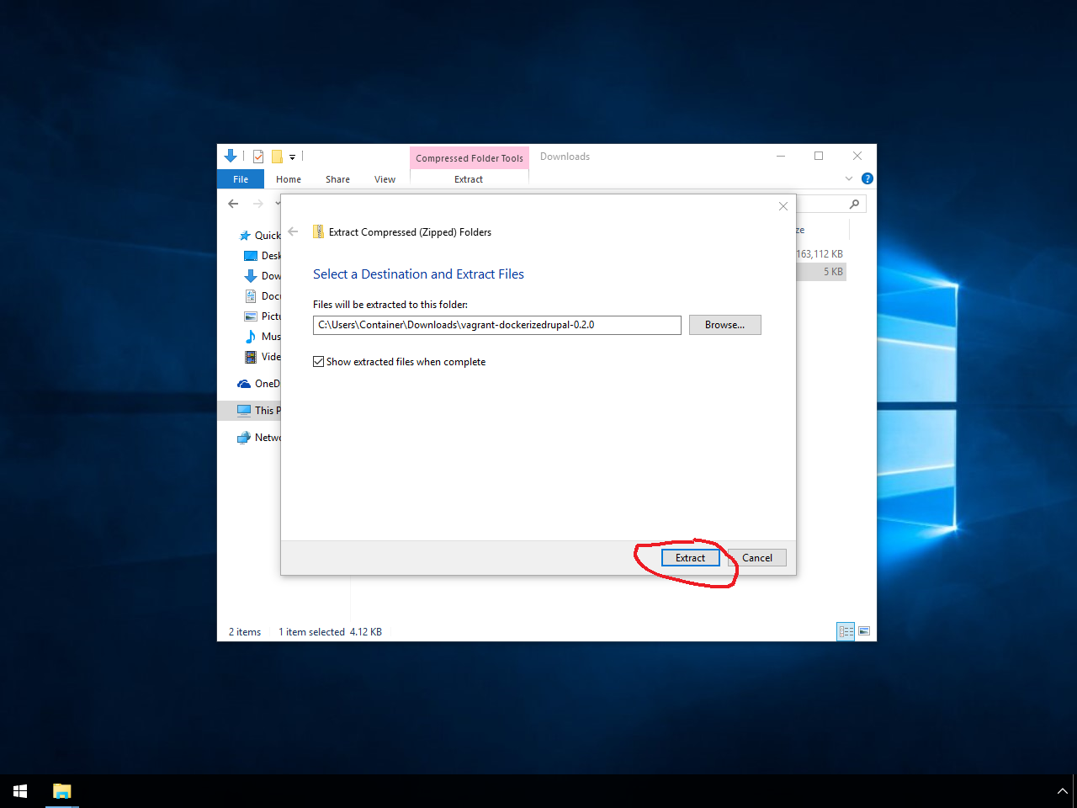
Task: Expand the ribbon with the chevron
Action: tap(849, 178)
